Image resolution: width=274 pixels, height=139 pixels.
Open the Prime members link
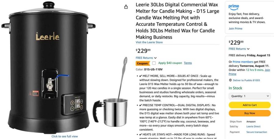coord(243,62)
